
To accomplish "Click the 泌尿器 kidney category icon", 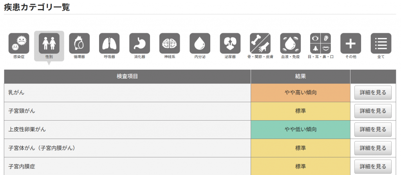I will 230,43.
